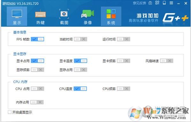Click the 显卡显存 section heading
The width and height of the screenshot is (191, 122).
coord(20,54)
